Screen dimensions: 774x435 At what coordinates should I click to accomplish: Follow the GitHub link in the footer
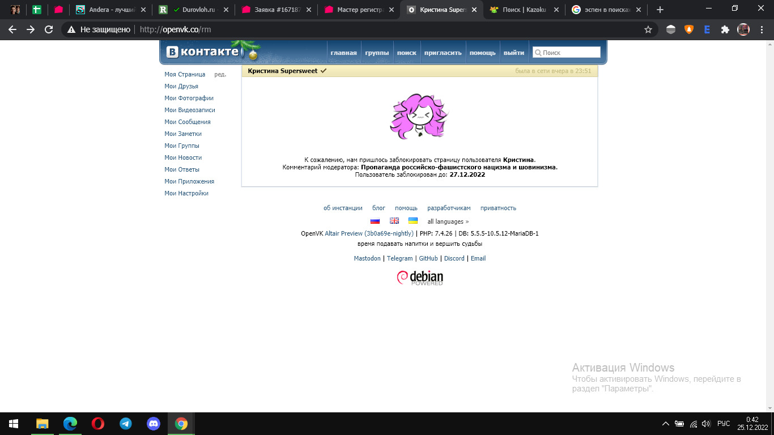(x=428, y=258)
